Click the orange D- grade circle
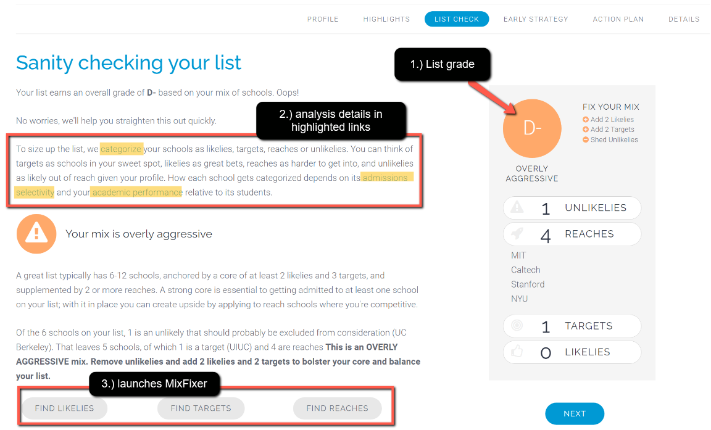Screen dimensions: 711x430 532,129
